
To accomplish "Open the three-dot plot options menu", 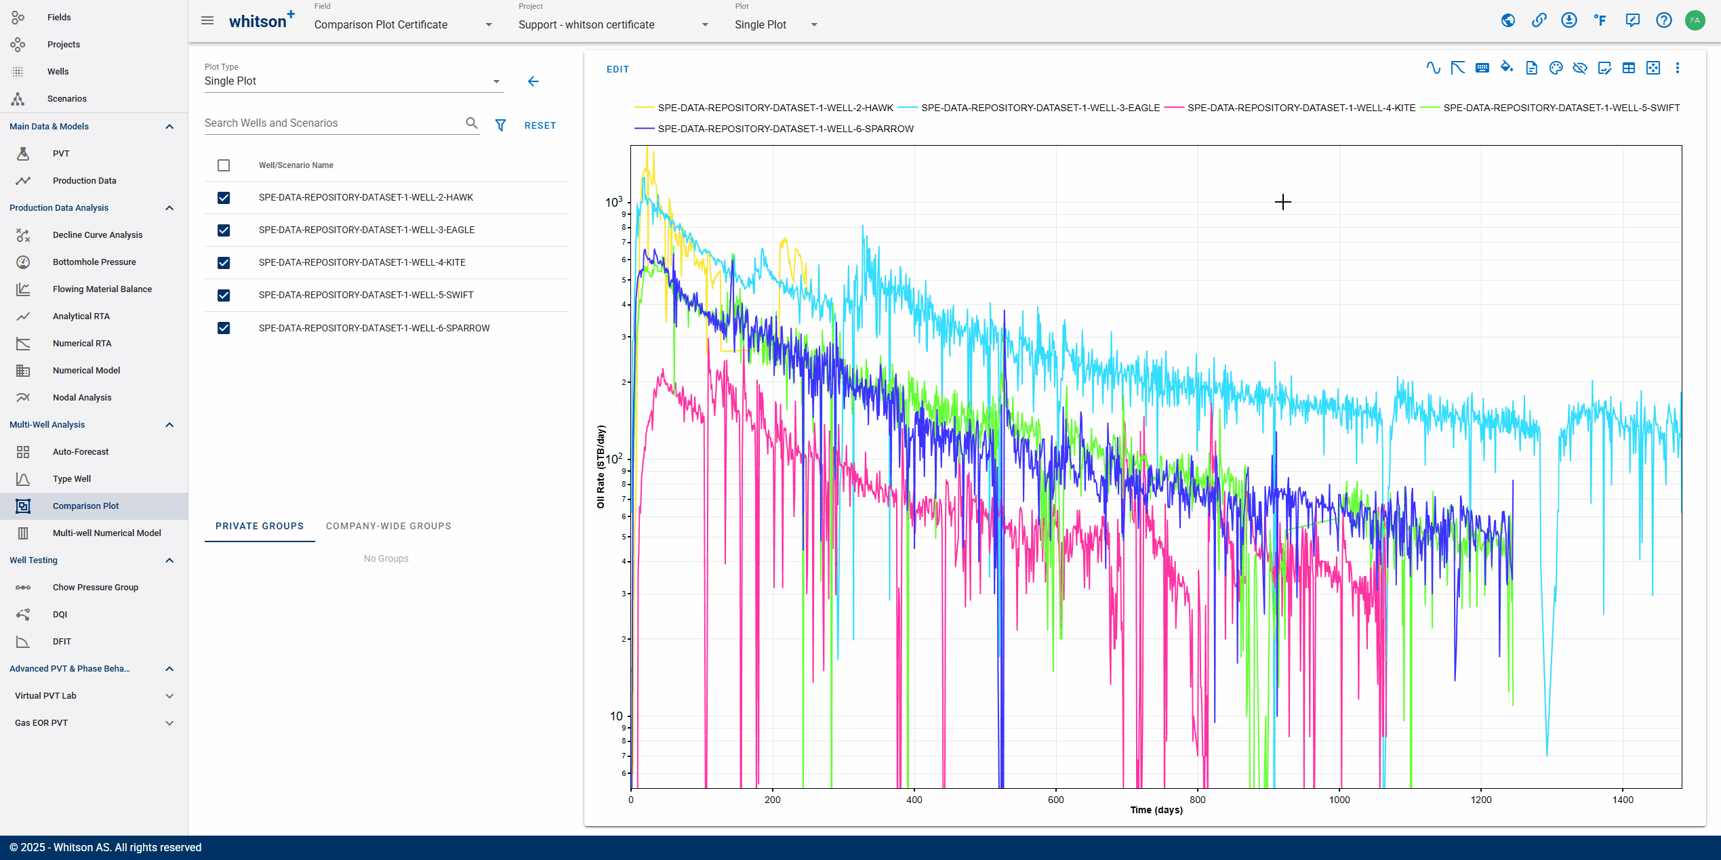I will (x=1678, y=68).
